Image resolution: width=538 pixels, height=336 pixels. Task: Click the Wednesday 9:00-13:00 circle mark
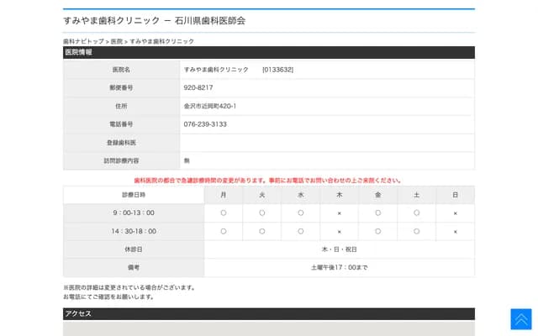coord(300,213)
